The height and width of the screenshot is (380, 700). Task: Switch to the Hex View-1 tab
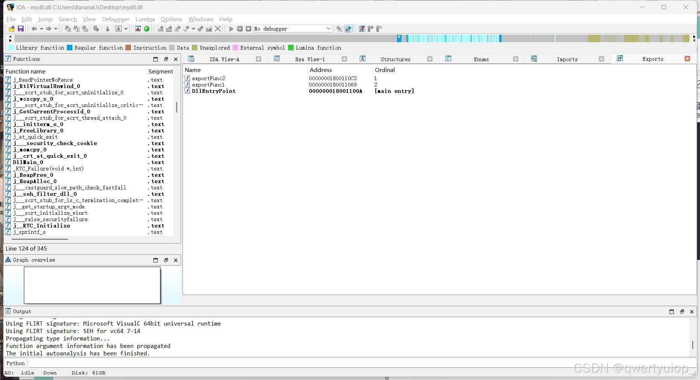point(310,59)
